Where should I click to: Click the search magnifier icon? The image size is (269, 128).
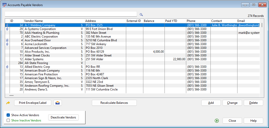point(141,15)
